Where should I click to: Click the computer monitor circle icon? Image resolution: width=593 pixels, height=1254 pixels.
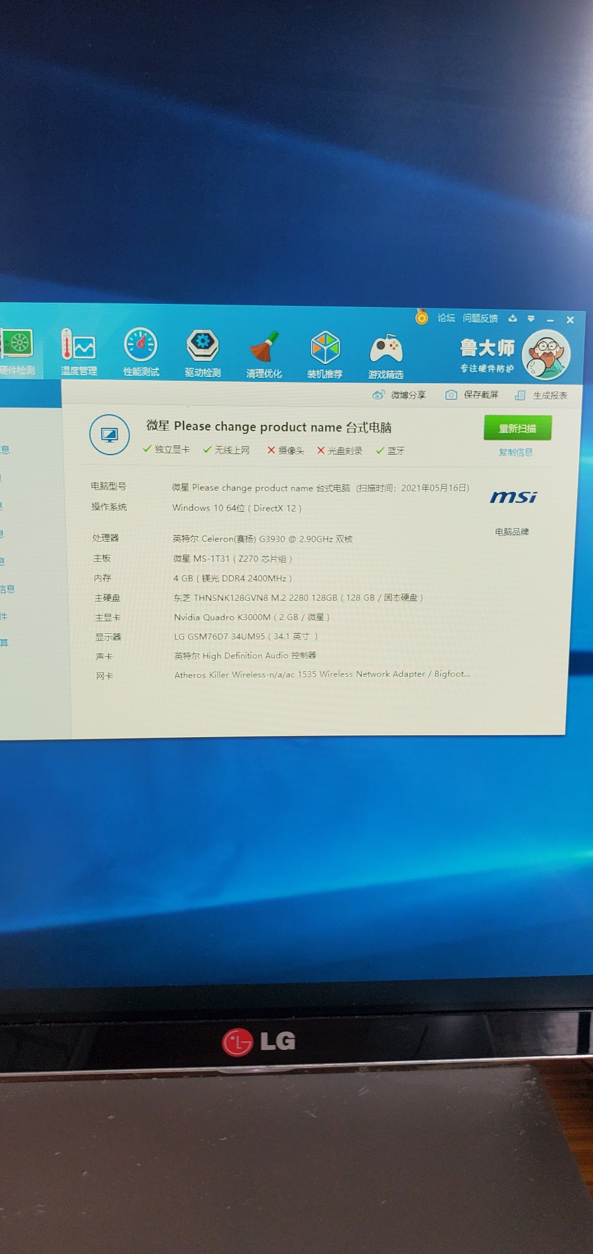coord(109,435)
